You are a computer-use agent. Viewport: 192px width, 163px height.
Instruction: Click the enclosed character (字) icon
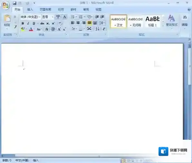coord(53,29)
